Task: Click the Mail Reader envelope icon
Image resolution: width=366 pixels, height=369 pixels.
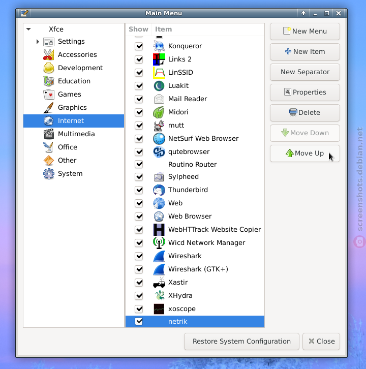Action: click(x=159, y=99)
